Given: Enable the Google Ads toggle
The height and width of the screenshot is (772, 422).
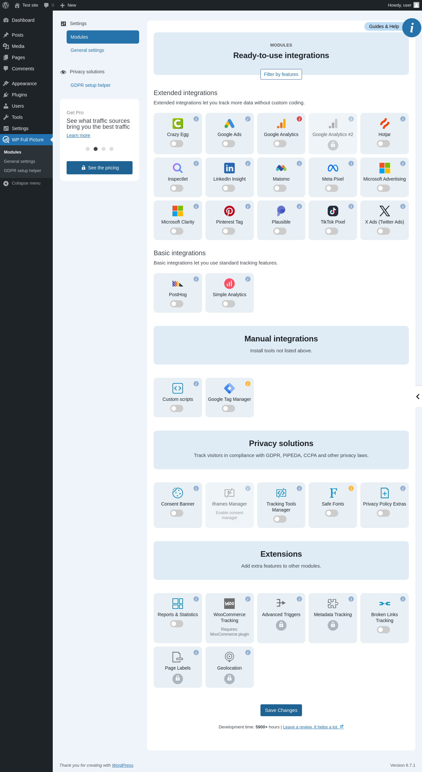Looking at the screenshot, I should pos(228,144).
